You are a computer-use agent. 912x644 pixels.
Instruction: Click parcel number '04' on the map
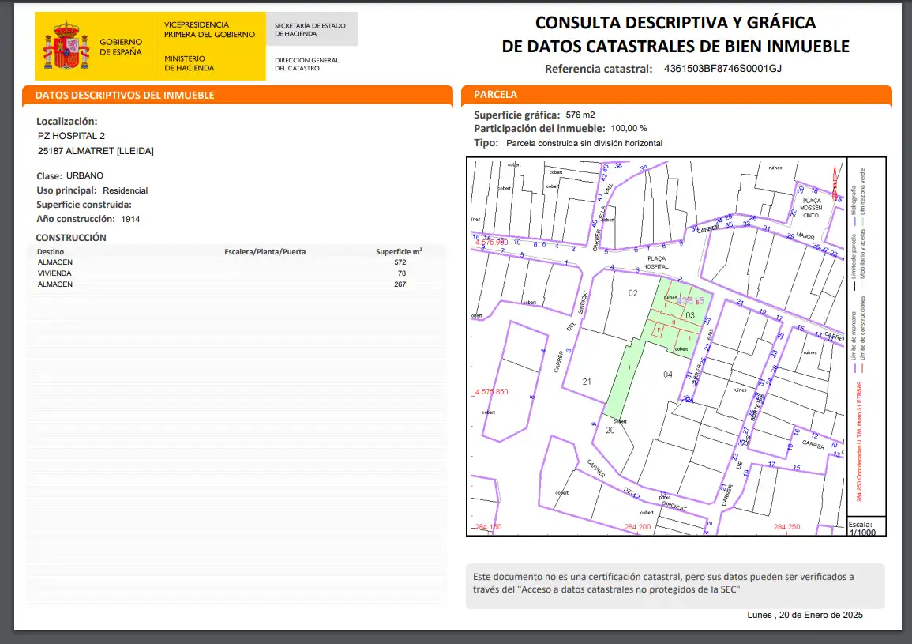coord(668,375)
